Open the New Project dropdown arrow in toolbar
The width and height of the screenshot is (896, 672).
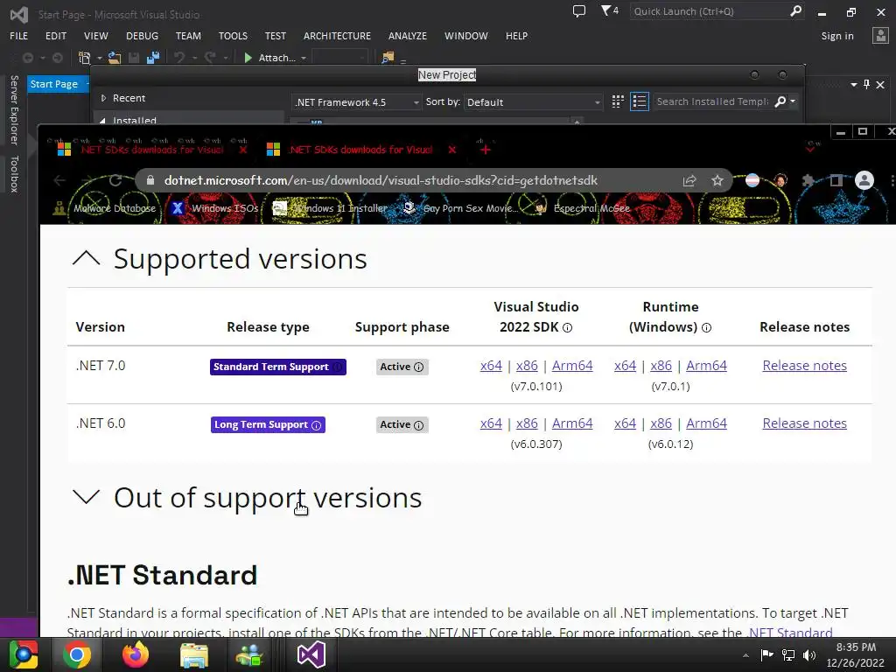99,58
